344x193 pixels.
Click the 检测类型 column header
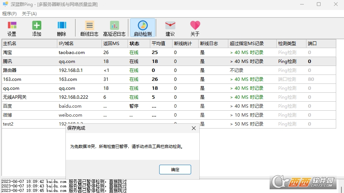pos(291,44)
